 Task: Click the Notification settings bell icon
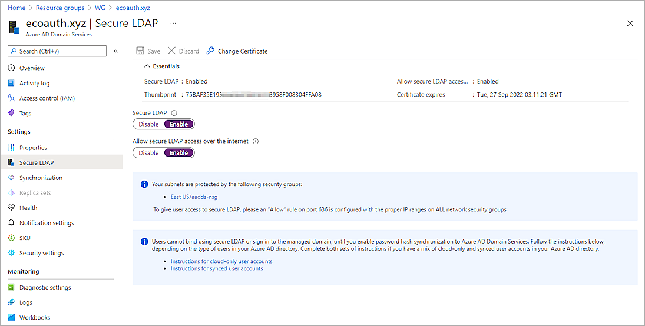[12, 223]
